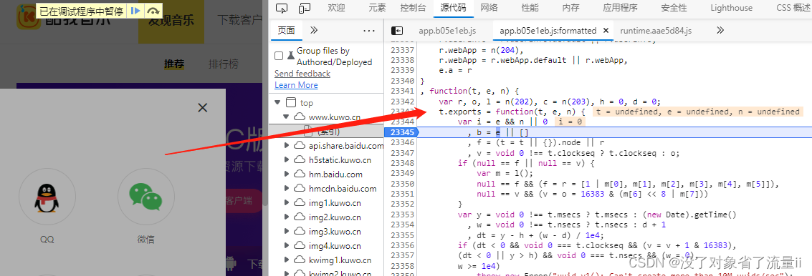Image resolution: width=812 pixels, height=276 pixels.
Task: Expand api.share.baidu.com tree node
Action: tap(287, 146)
